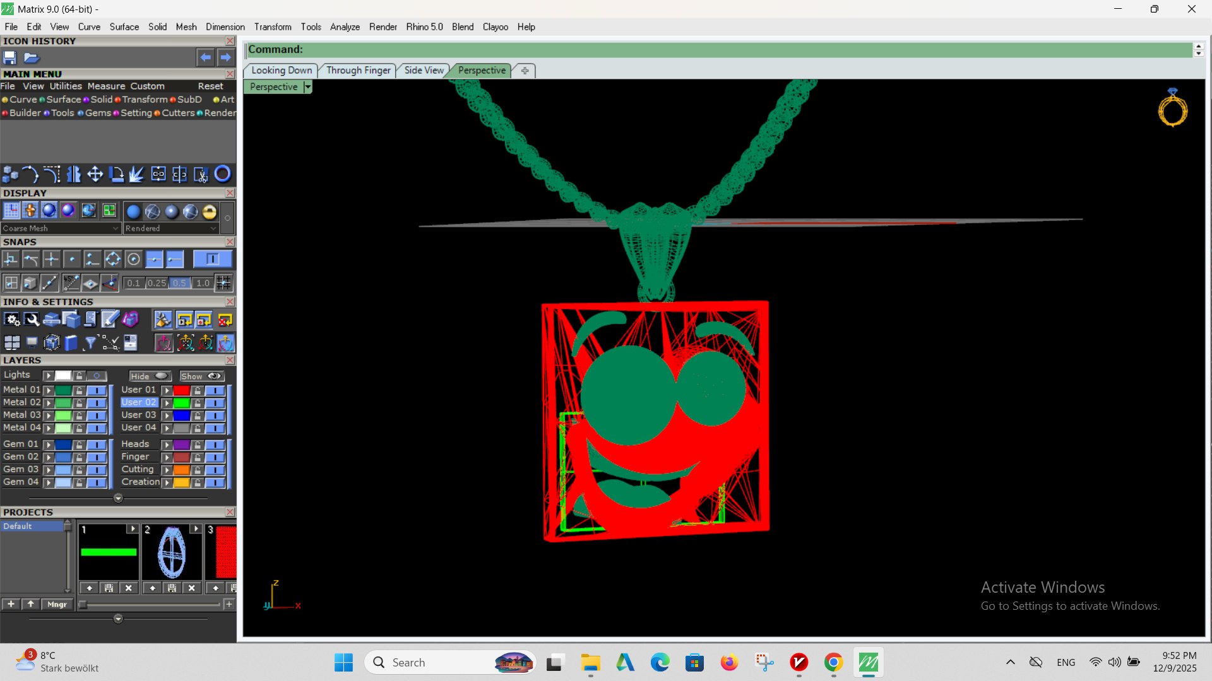Click the Creation layer yellow color swatch
1212x681 pixels.
pyautogui.click(x=182, y=482)
